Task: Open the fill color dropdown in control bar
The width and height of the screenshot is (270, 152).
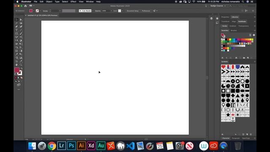Action: pyautogui.click(x=34, y=11)
